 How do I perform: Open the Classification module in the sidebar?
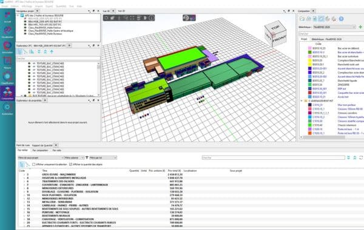tap(7, 78)
